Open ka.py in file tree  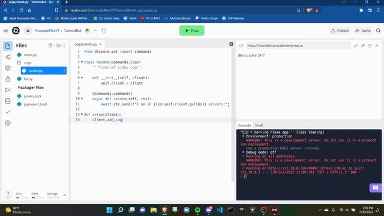pos(28,79)
